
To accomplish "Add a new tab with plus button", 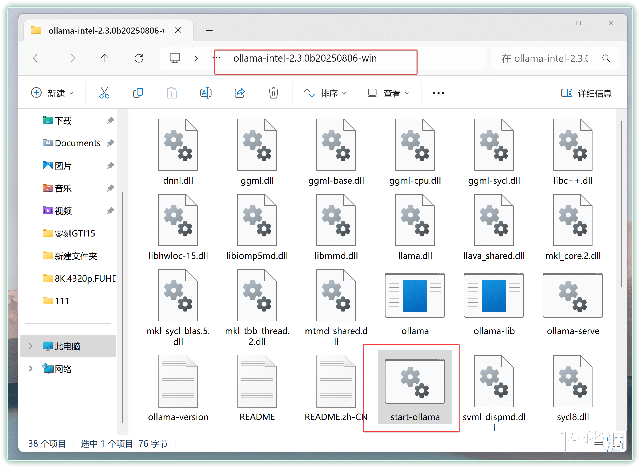I will pos(209,31).
